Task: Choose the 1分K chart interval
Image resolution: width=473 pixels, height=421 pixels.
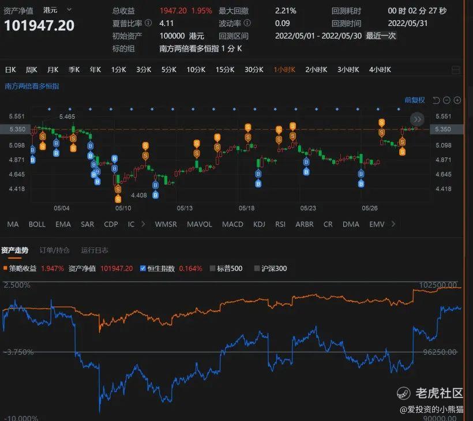Action: click(x=119, y=70)
